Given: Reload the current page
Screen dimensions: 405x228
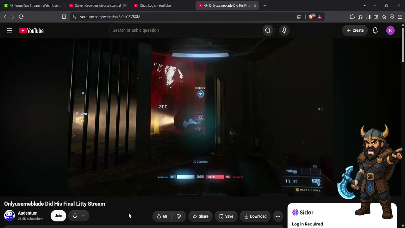Looking at the screenshot, I should (21, 17).
